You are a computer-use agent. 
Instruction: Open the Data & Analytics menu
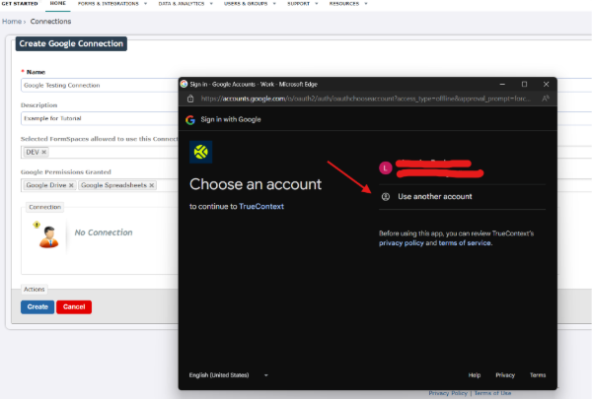pyautogui.click(x=185, y=3)
